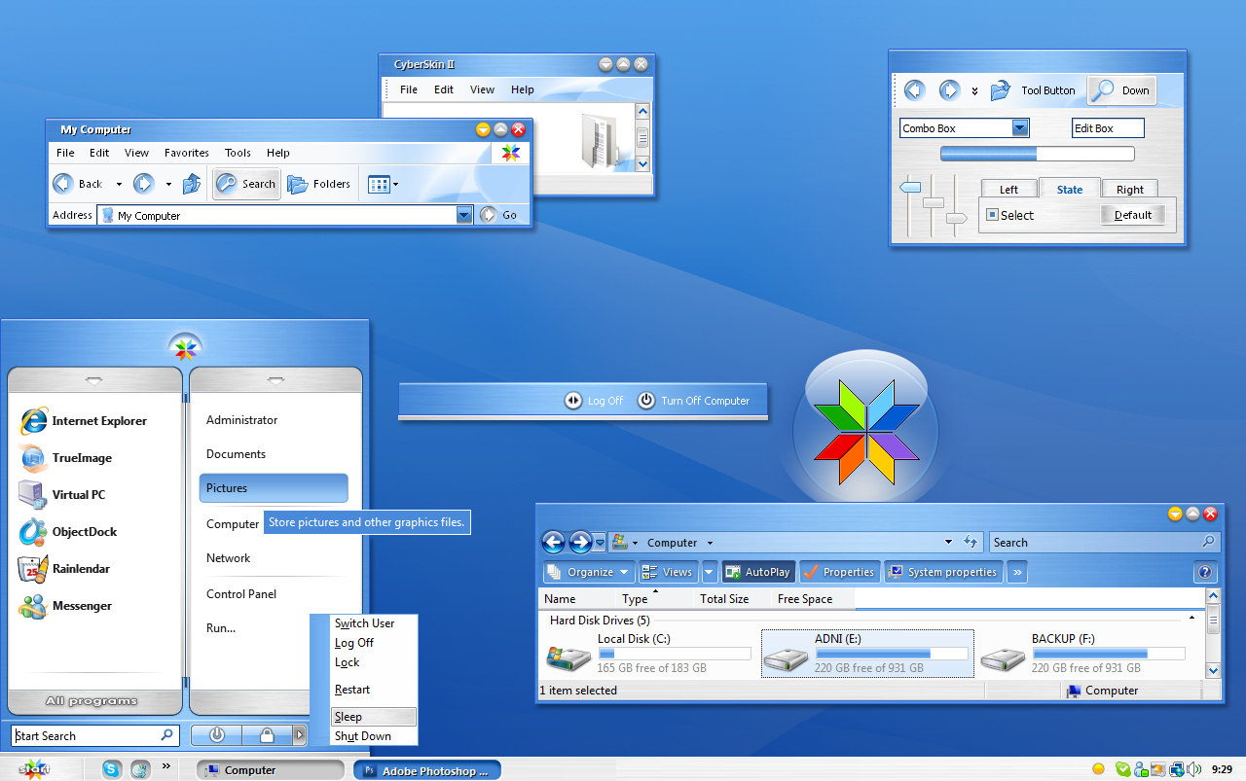Open the Tools menu in My Computer
Viewport: 1246px width, 781px height.
238,153
